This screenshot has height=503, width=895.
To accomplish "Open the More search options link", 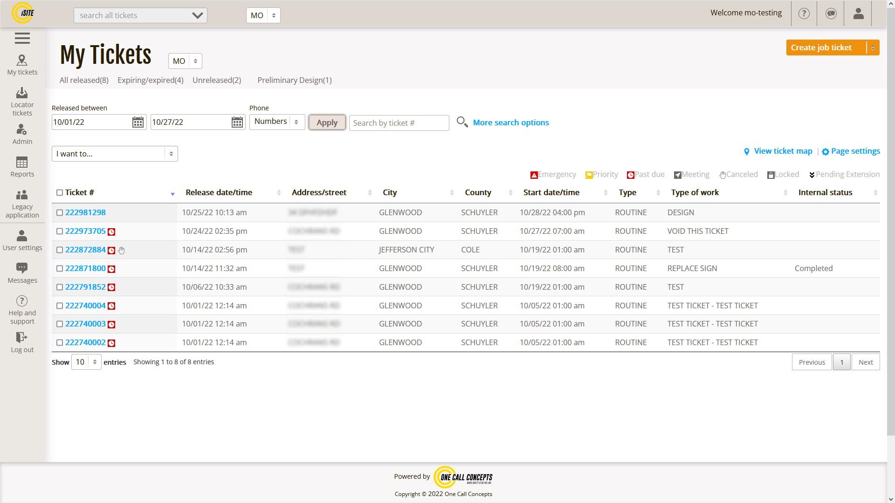I will [510, 122].
